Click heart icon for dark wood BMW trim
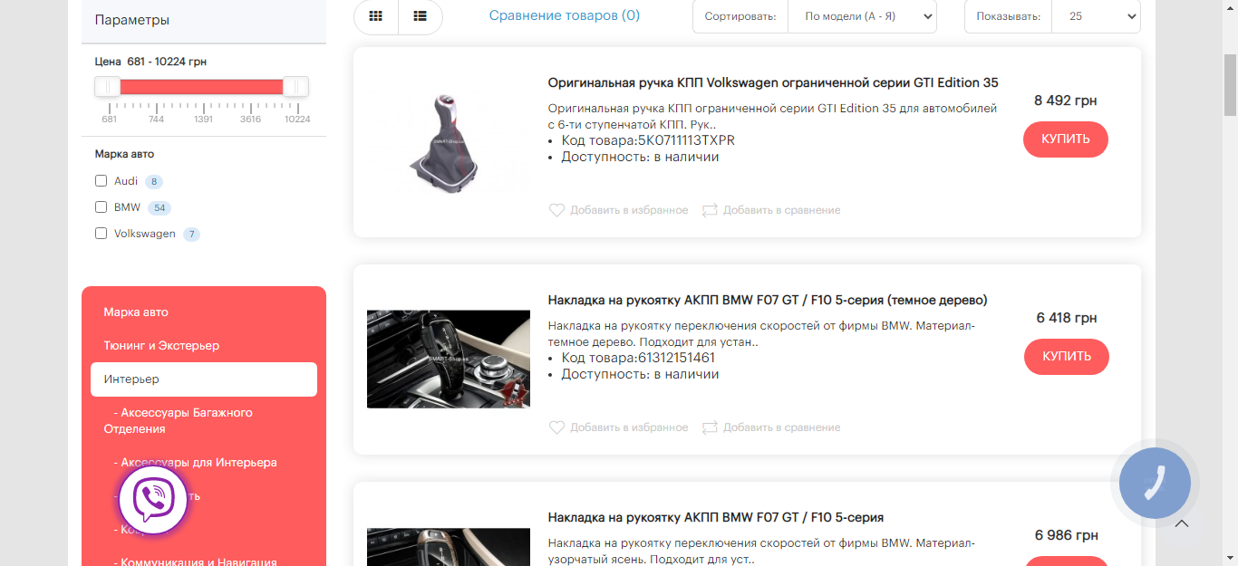Screen dimensions: 1238x566 coord(556,427)
